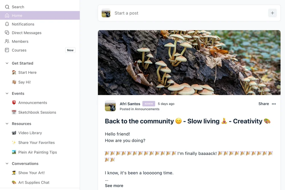Click the ADMIN badge next to author
285x190 pixels.
(x=149, y=104)
